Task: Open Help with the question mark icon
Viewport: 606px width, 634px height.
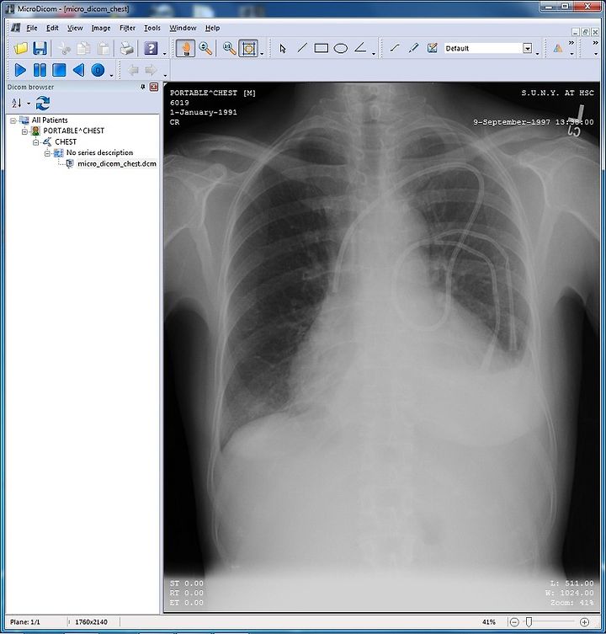Action: [151, 49]
